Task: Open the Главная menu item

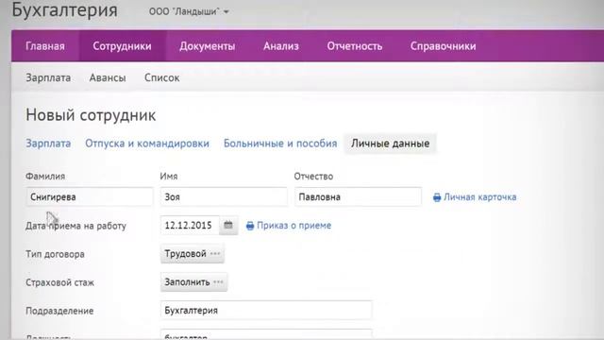Action: tap(45, 46)
